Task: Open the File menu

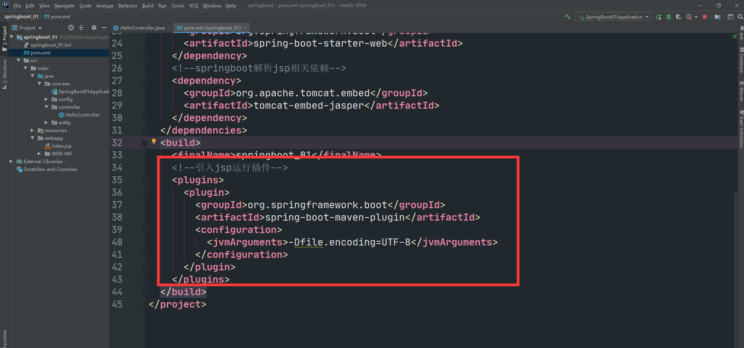Action: tap(17, 5)
